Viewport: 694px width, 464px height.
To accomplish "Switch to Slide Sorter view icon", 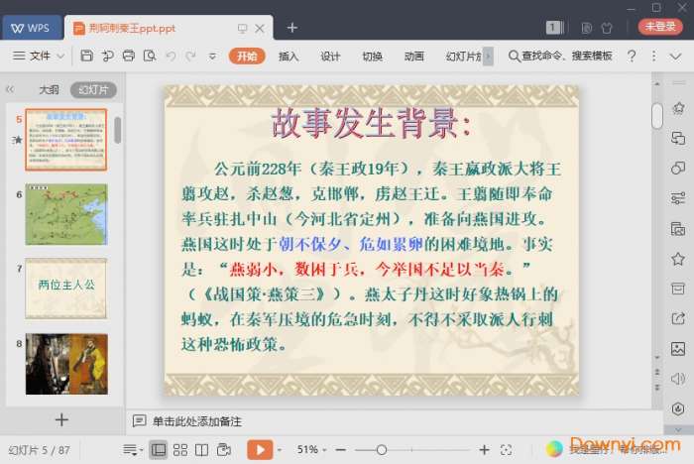I will click(180, 450).
